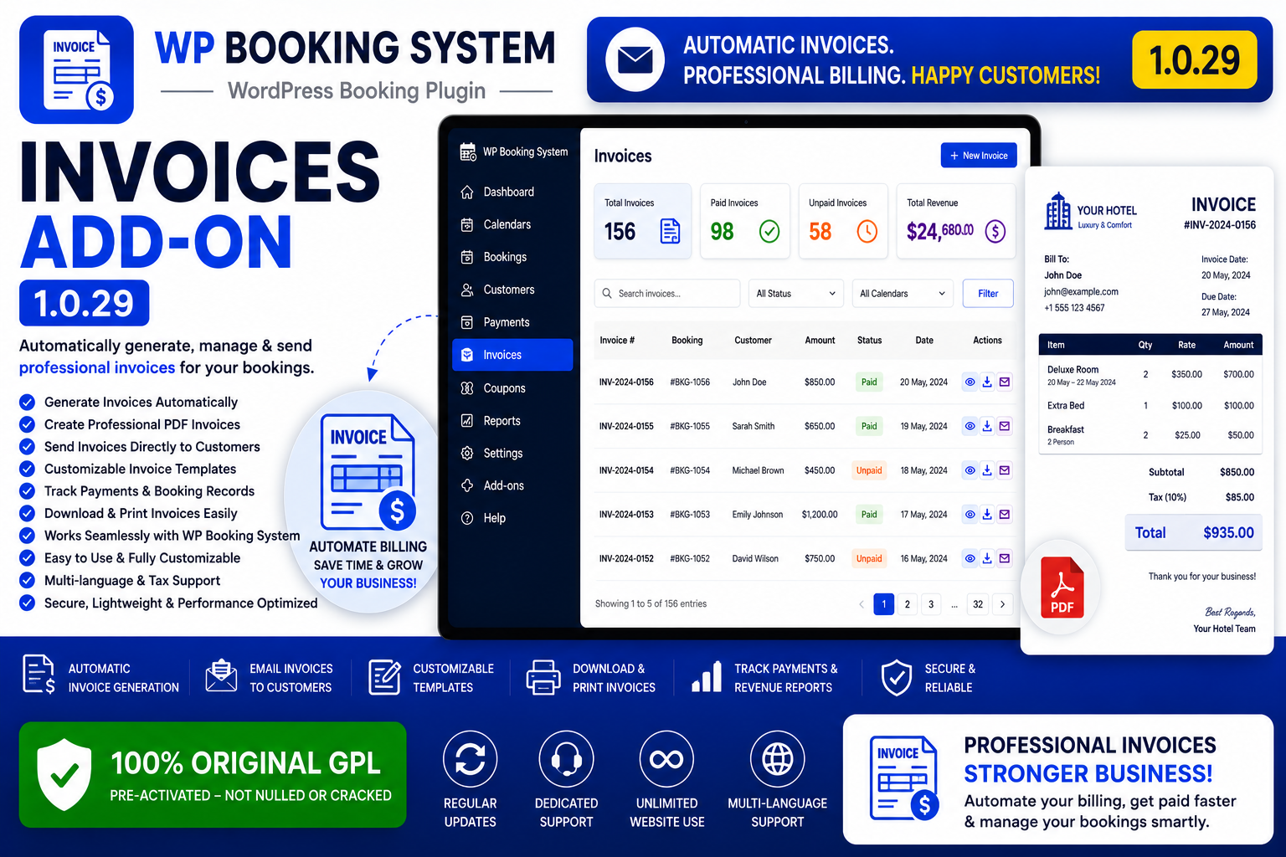Click the Paid Invoices checkmark icon
1286x857 pixels.
(769, 231)
